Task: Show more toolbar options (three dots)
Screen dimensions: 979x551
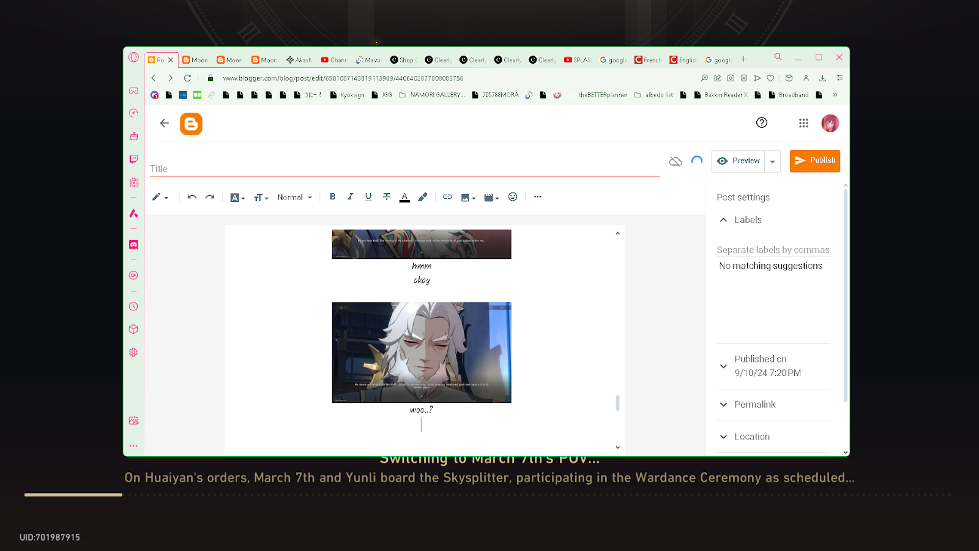Action: tap(537, 197)
